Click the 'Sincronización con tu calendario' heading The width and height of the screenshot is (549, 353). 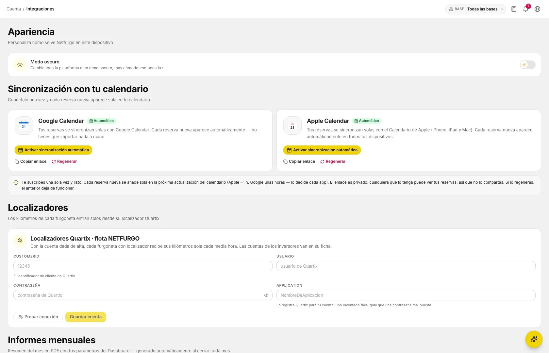pos(78,89)
